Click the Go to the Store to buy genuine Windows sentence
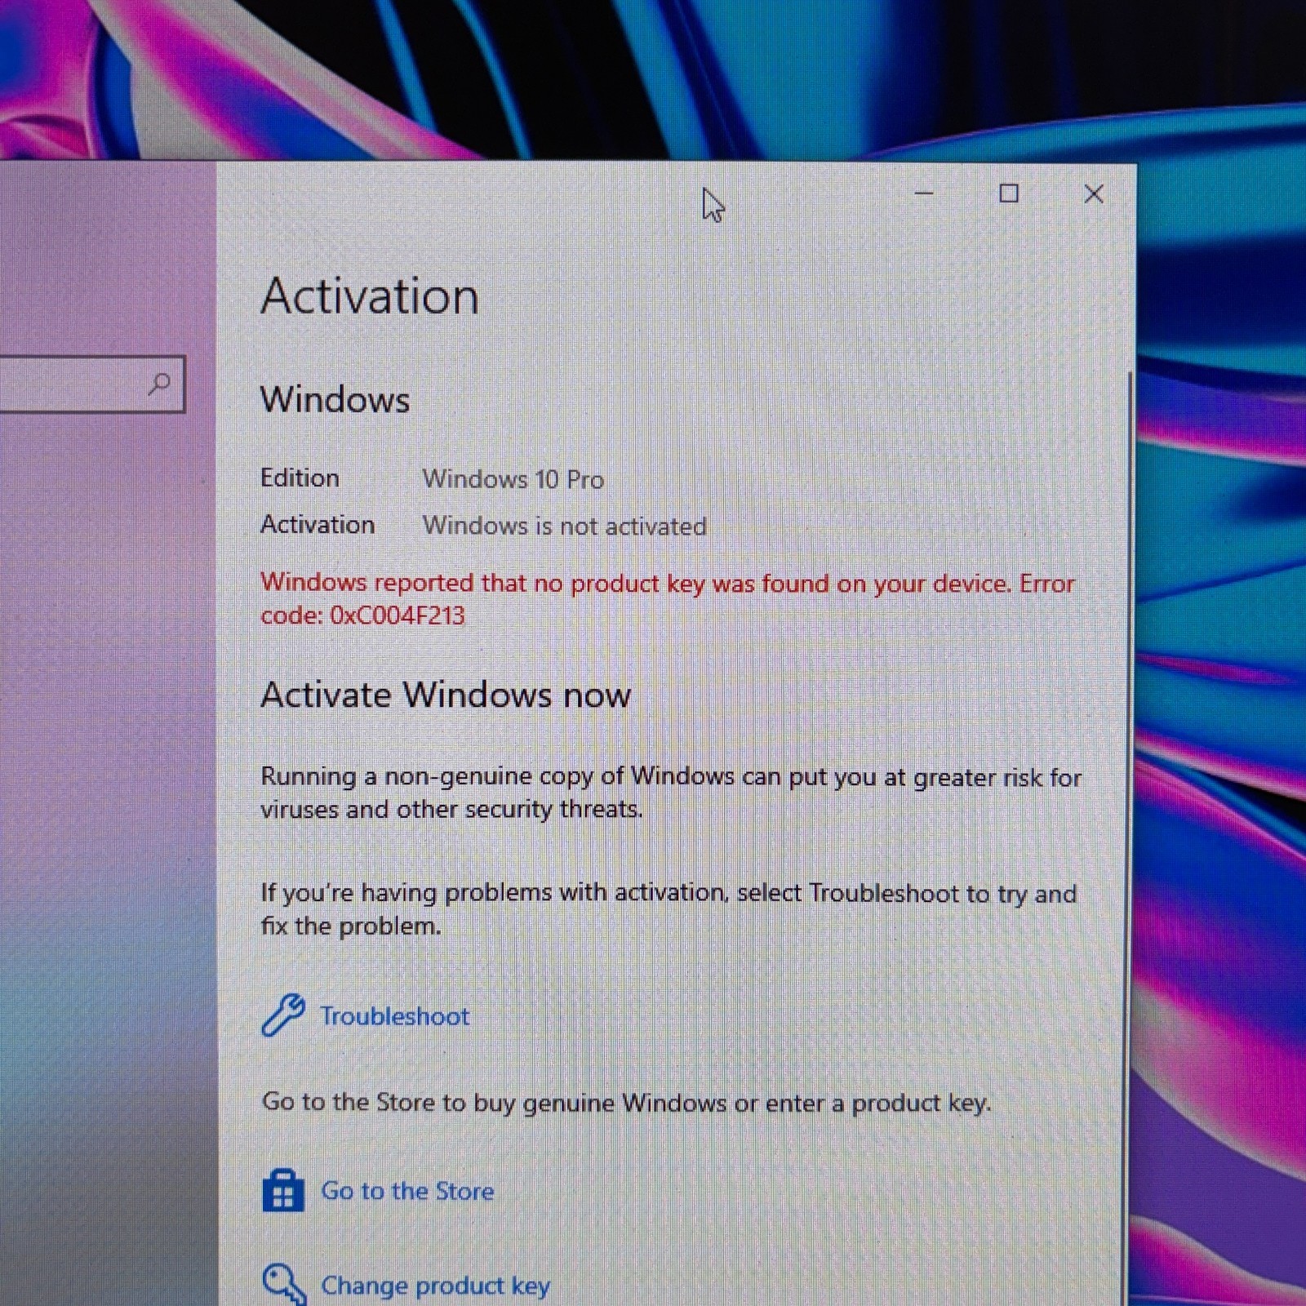1306x1306 pixels. (626, 1103)
